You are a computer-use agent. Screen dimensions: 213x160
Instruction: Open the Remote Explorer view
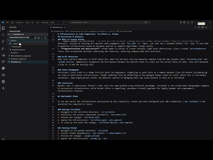tap(3, 55)
